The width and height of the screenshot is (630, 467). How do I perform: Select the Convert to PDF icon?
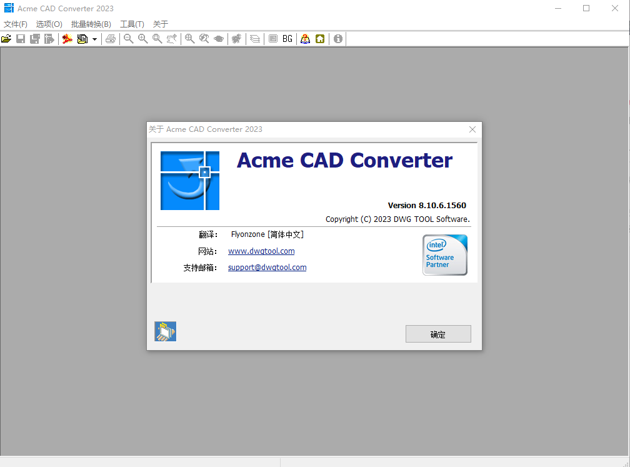[x=67, y=39]
